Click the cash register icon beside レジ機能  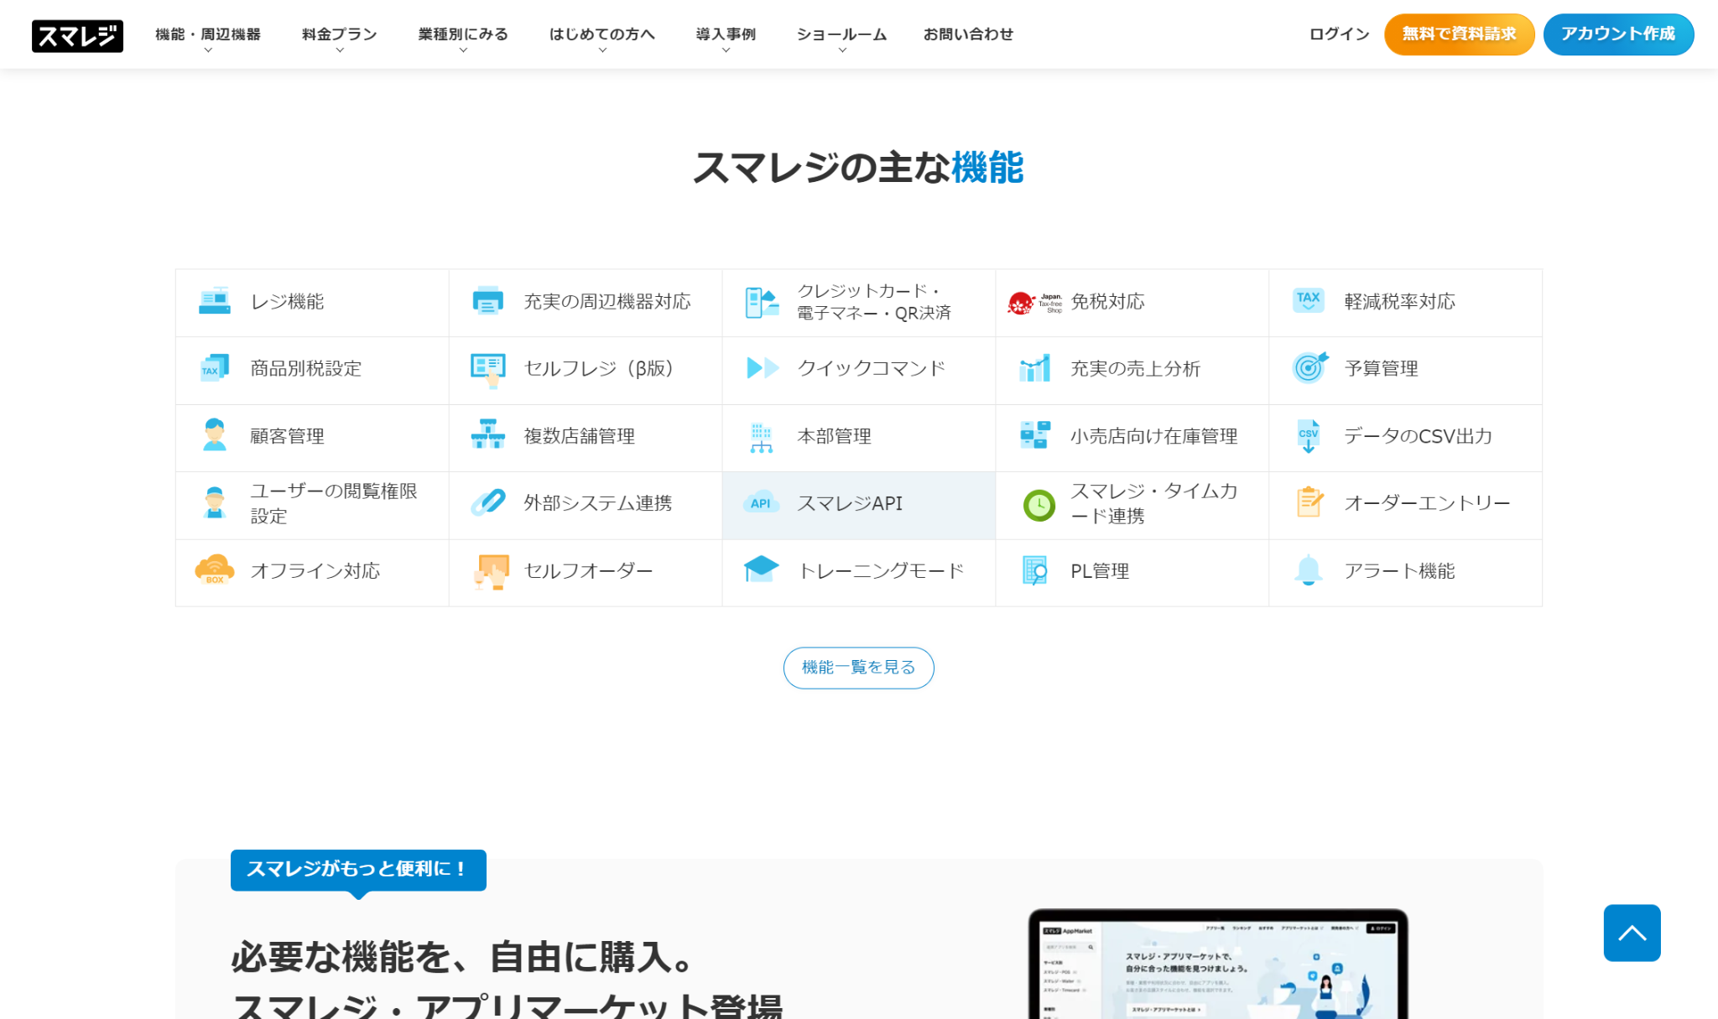215,301
